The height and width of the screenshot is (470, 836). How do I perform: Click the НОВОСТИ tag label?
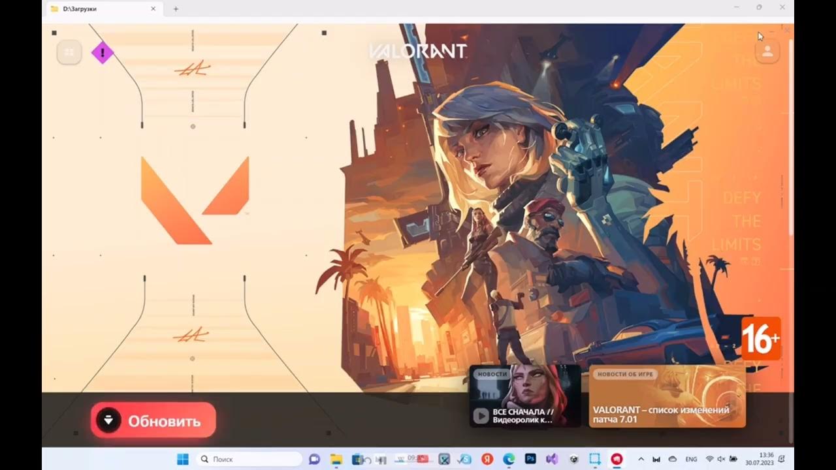[492, 374]
